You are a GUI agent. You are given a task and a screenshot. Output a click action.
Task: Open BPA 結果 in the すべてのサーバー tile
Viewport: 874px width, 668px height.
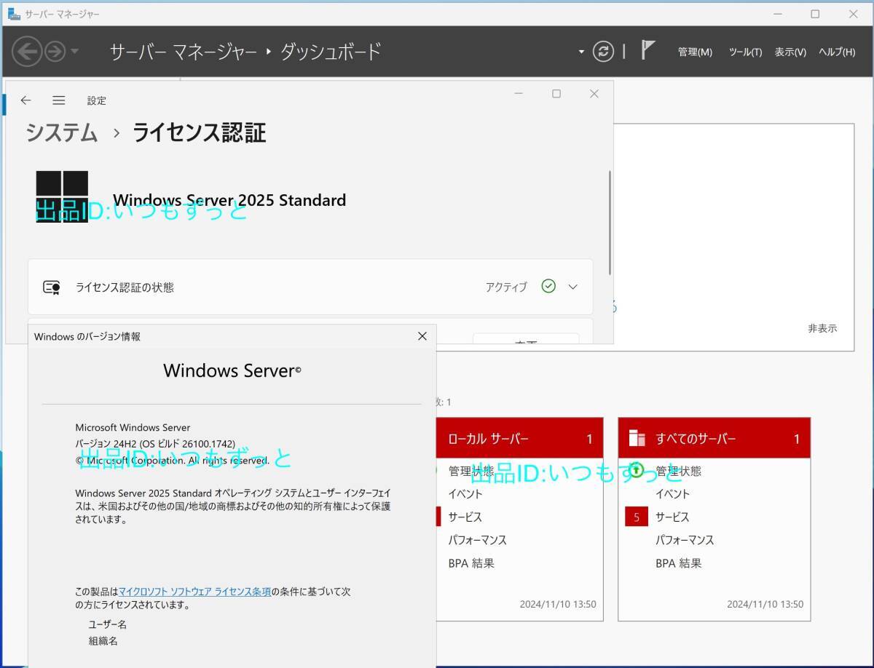[x=678, y=563]
